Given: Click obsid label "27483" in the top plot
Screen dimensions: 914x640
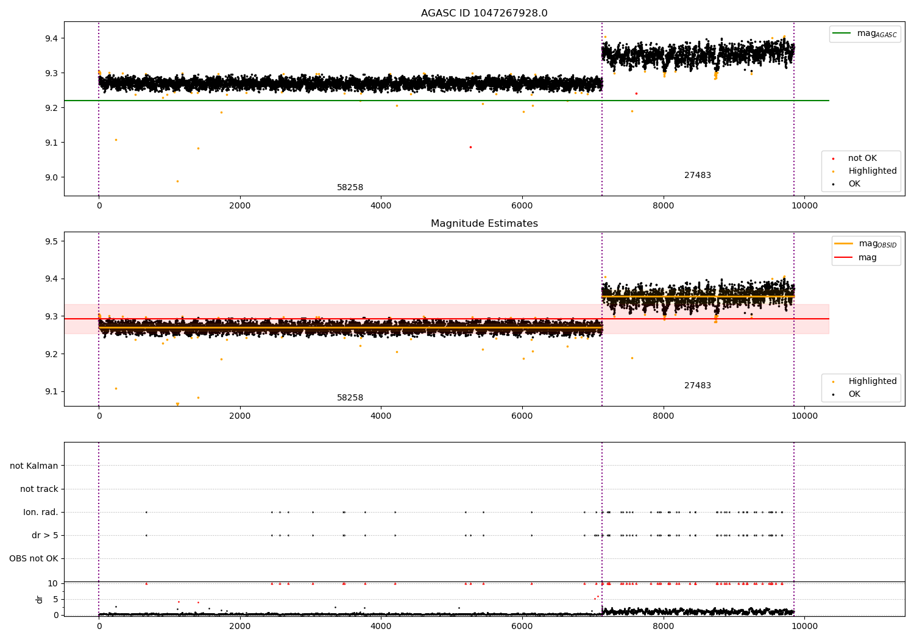Looking at the screenshot, I should (x=698, y=176).
